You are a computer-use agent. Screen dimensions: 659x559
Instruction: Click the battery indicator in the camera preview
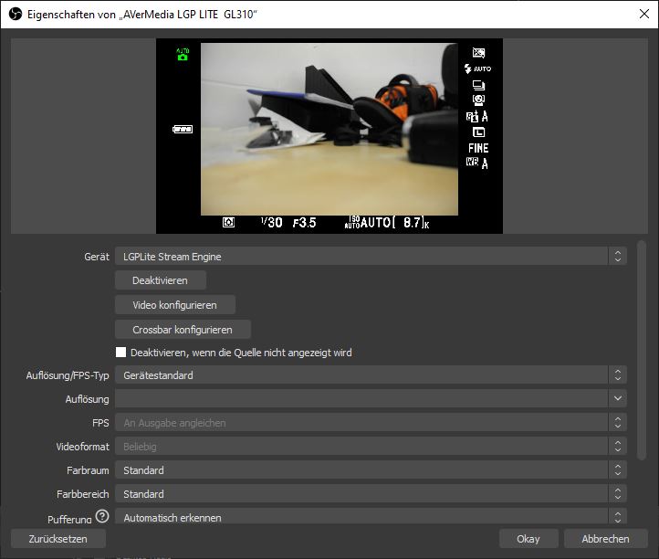[183, 130]
